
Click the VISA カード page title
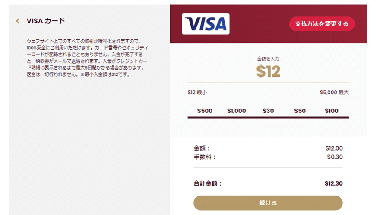pos(46,21)
